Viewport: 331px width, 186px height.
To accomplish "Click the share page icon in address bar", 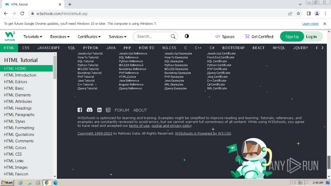I will (290, 13).
